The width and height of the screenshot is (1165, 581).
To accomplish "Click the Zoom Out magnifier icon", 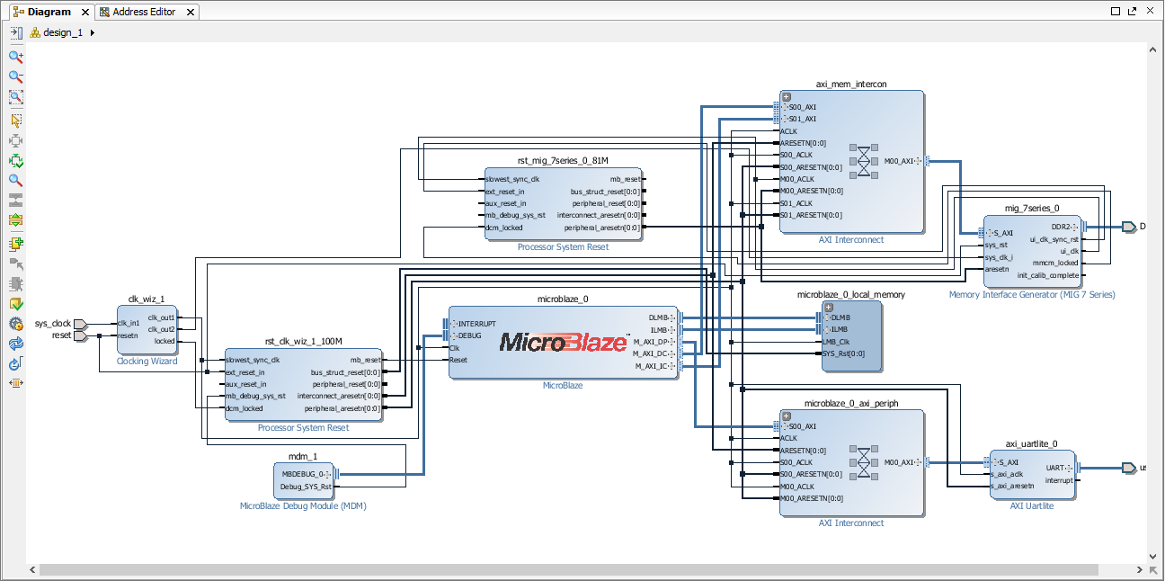I will [x=15, y=77].
